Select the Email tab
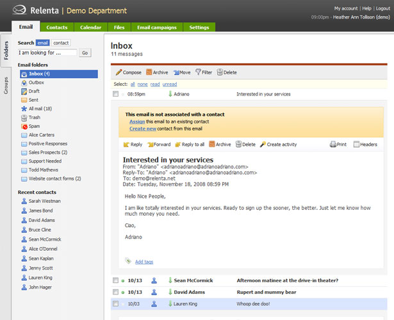394x320 pixels. [x=26, y=27]
